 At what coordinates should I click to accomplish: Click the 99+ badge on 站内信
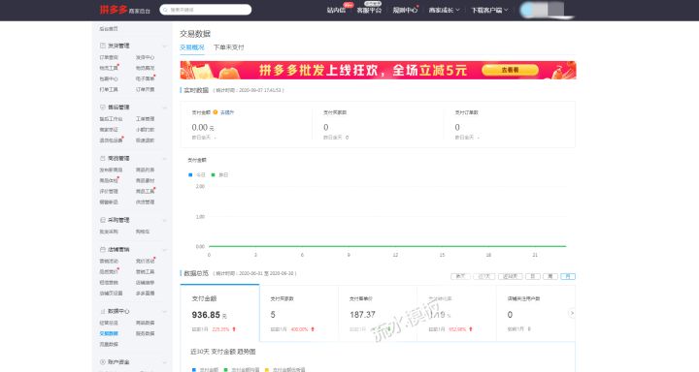pyautogui.click(x=349, y=5)
